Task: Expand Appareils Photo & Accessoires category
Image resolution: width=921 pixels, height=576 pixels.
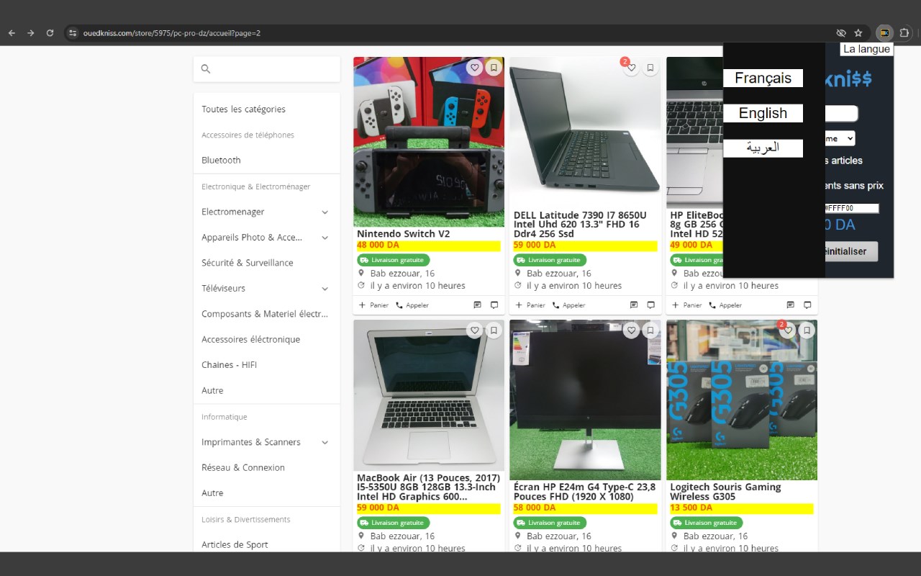Action: [325, 238]
